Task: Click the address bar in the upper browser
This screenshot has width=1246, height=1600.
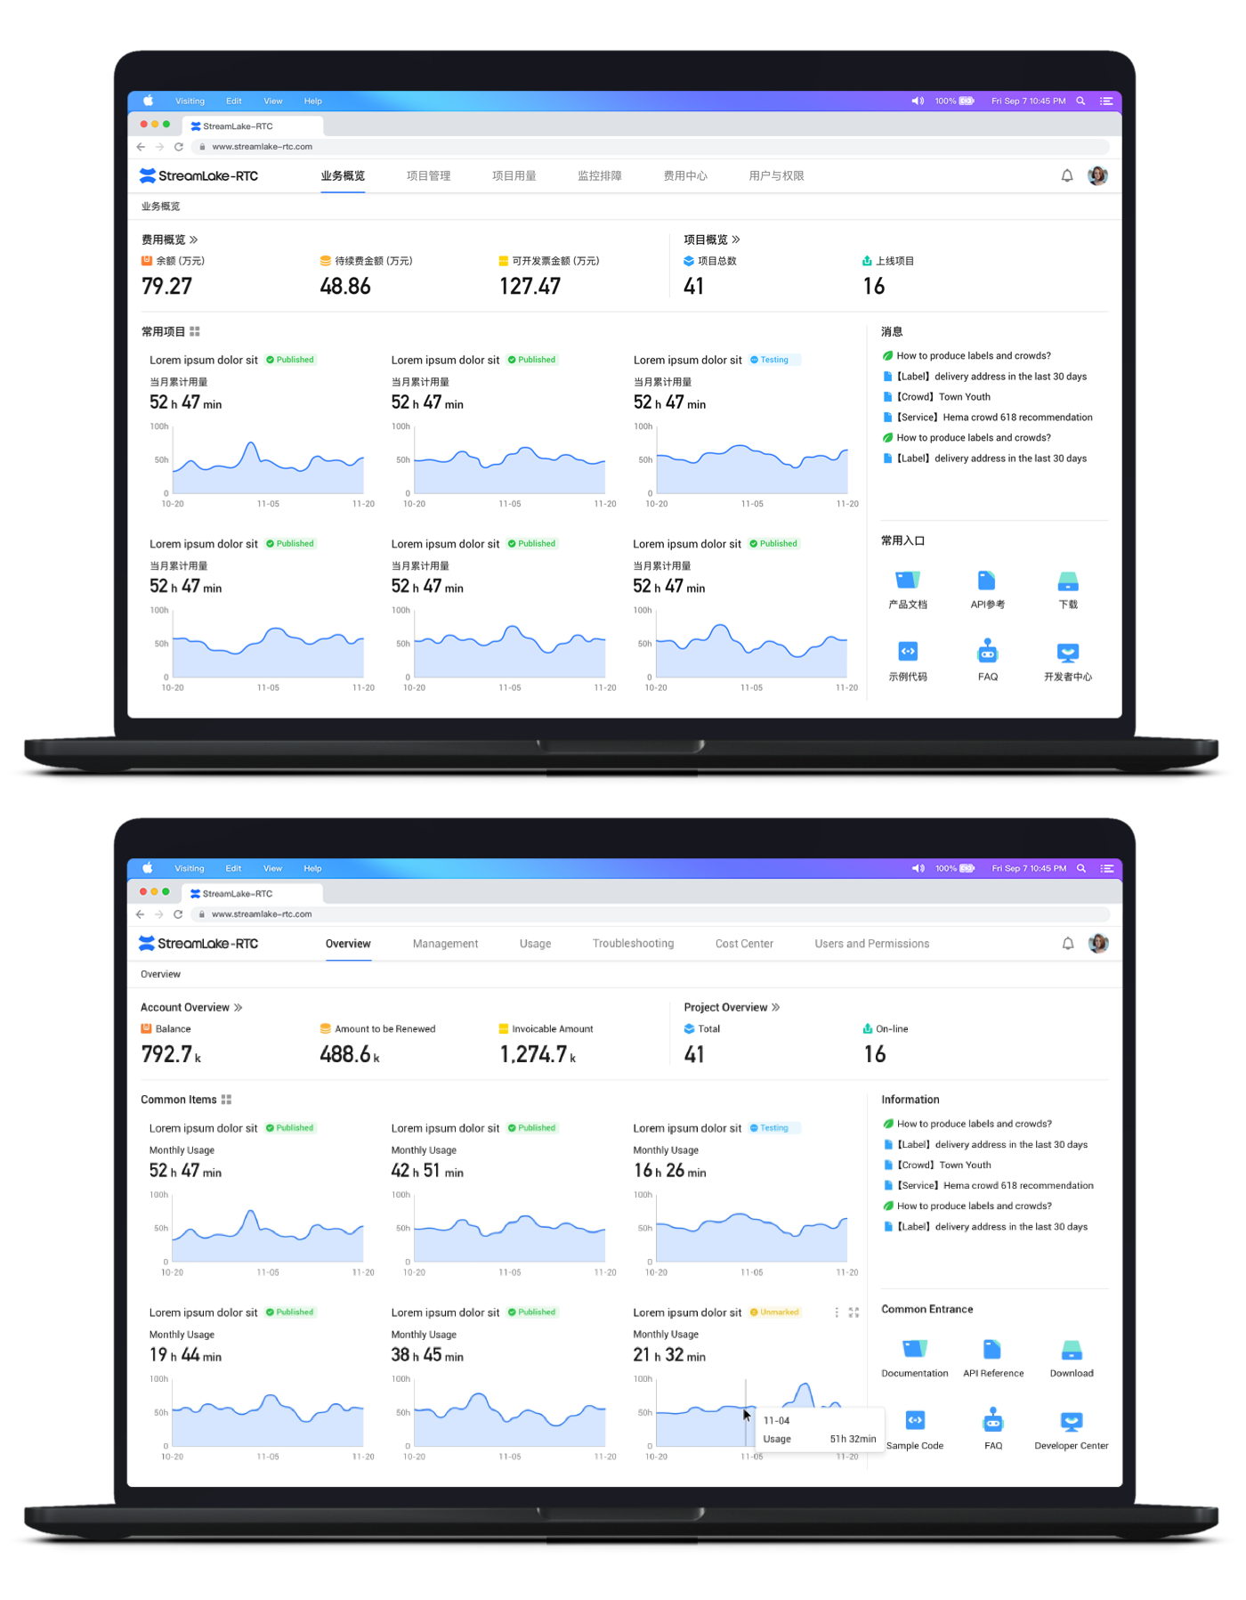Action: click(651, 147)
